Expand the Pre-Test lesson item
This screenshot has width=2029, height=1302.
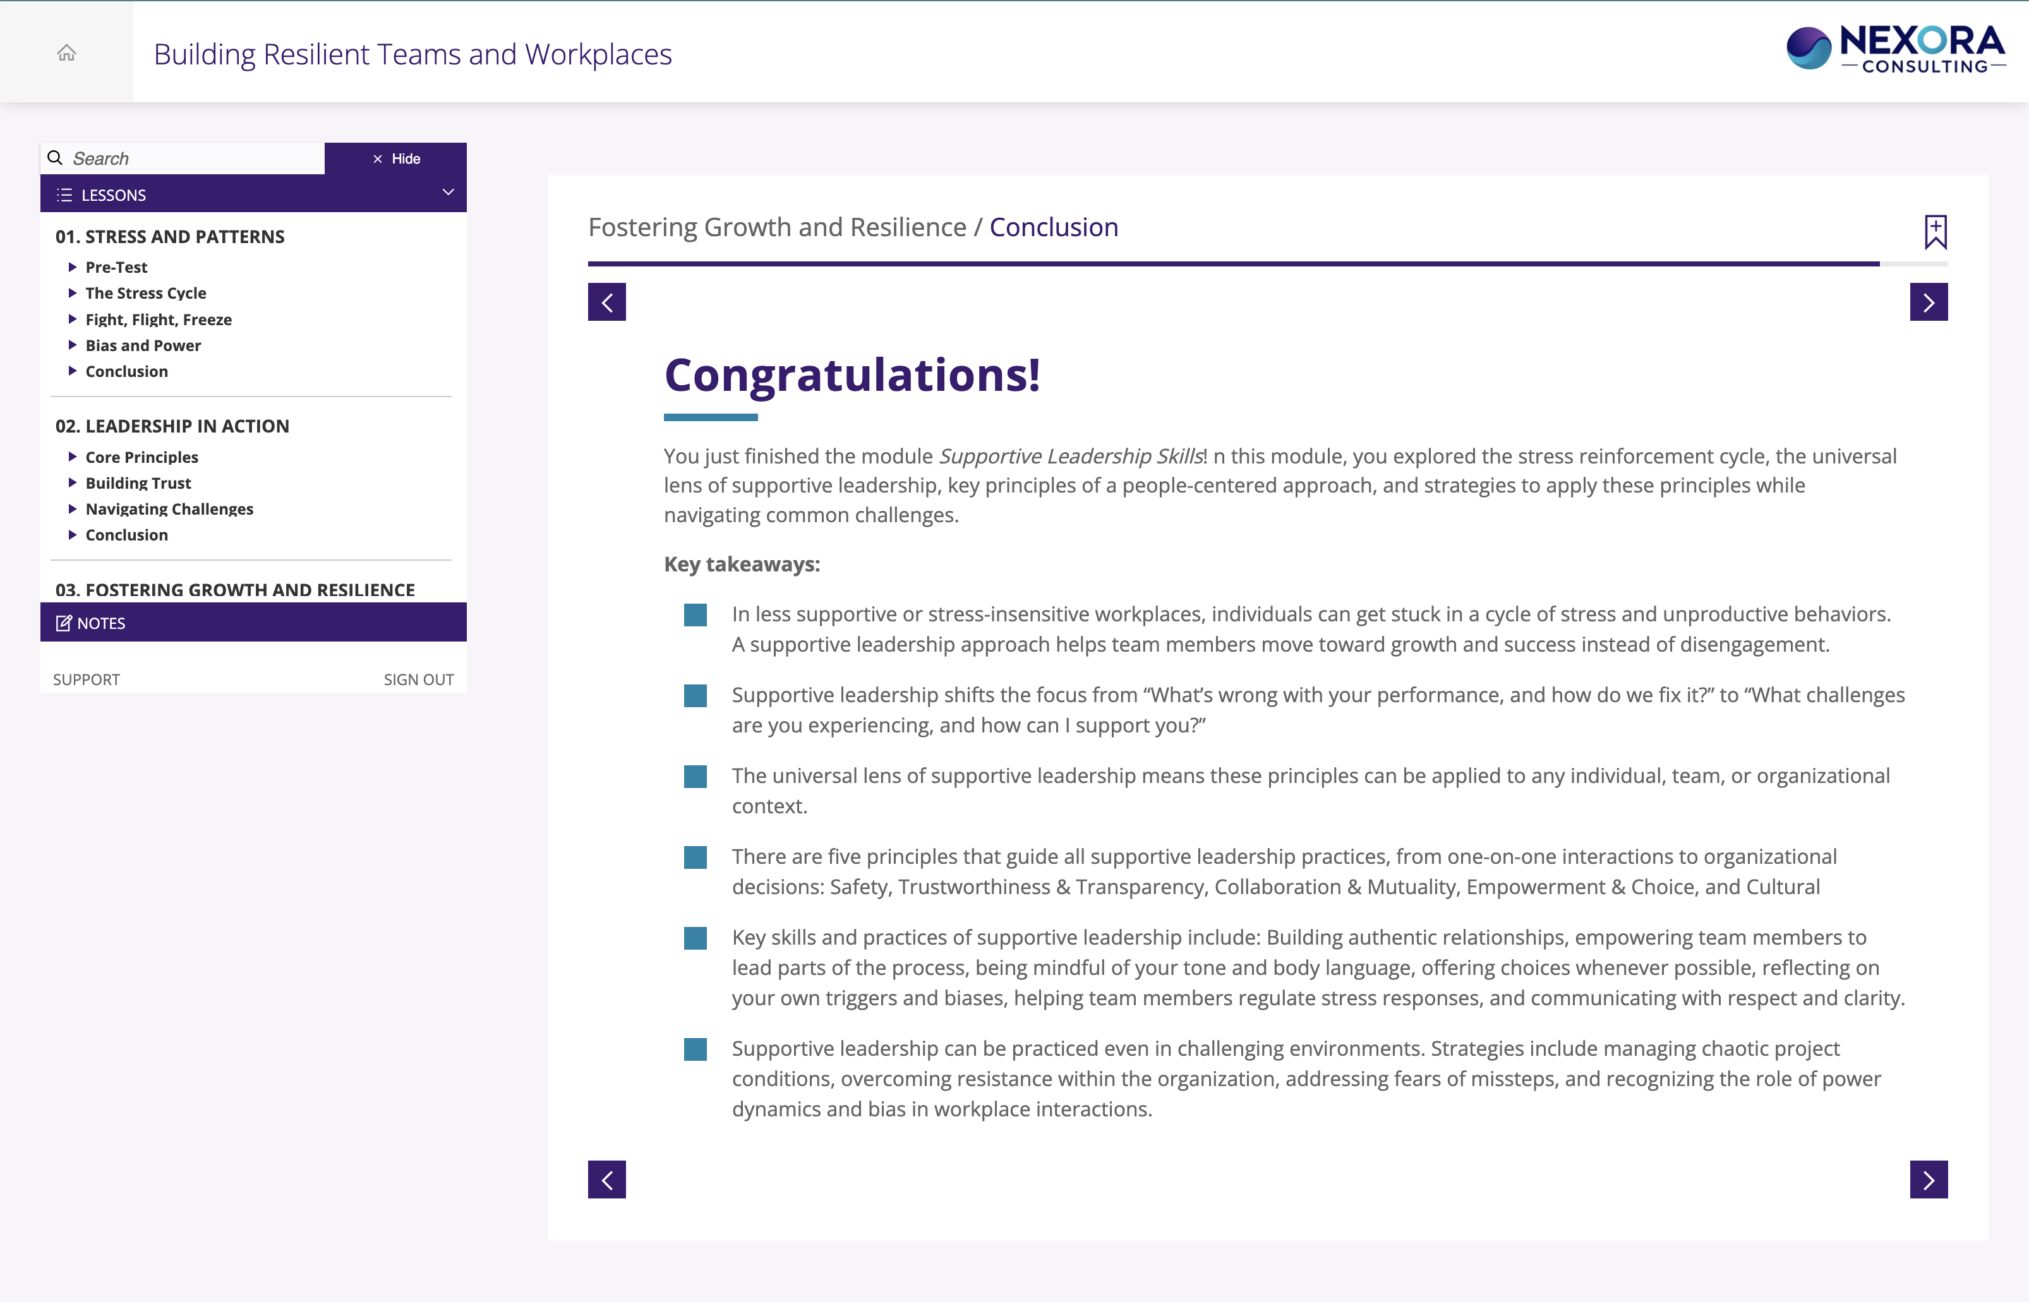tap(73, 267)
